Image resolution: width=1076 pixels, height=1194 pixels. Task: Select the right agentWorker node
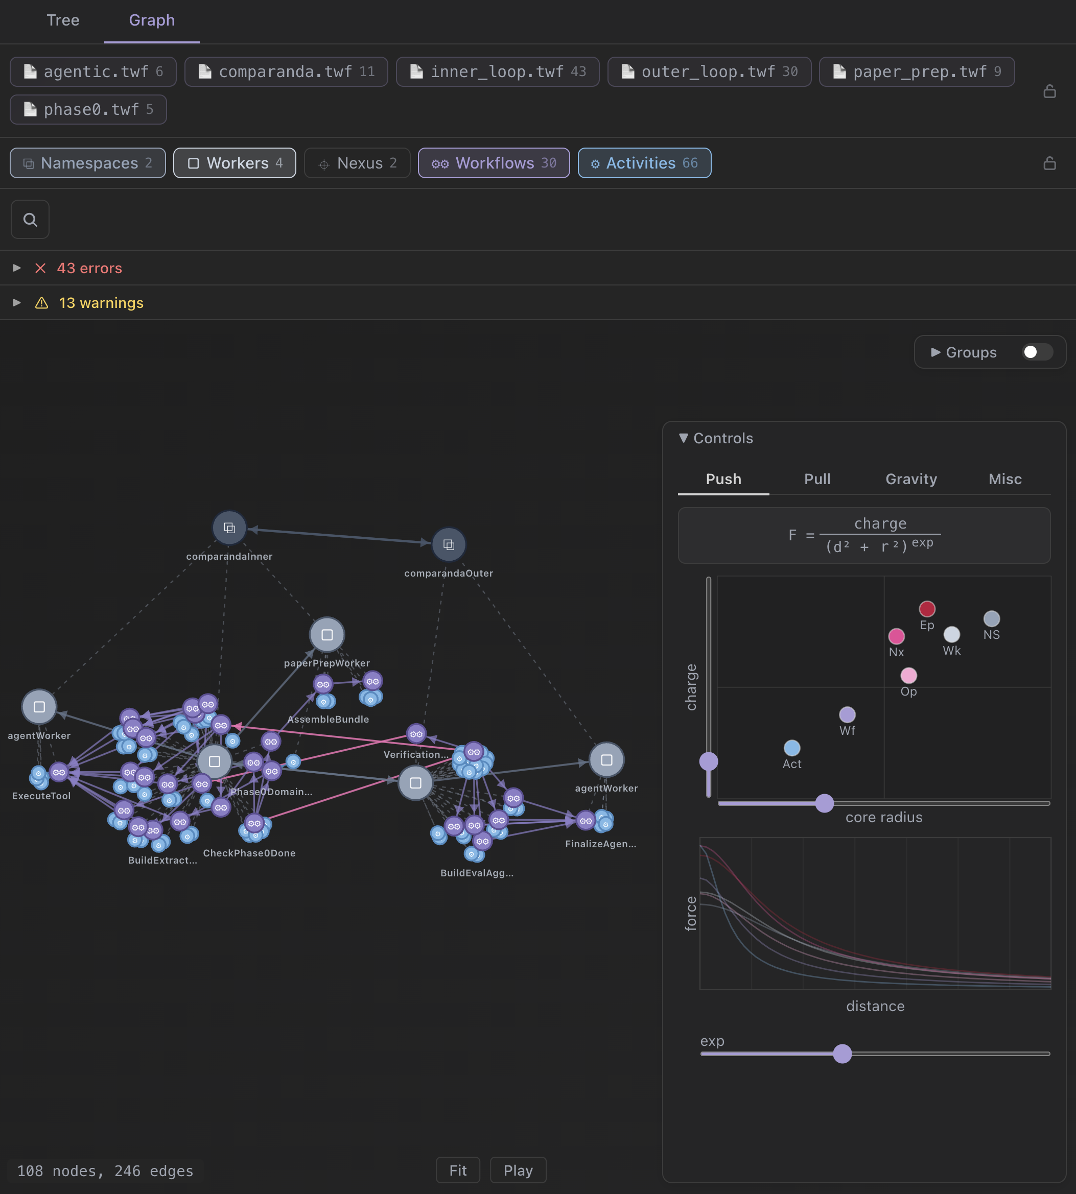606,760
